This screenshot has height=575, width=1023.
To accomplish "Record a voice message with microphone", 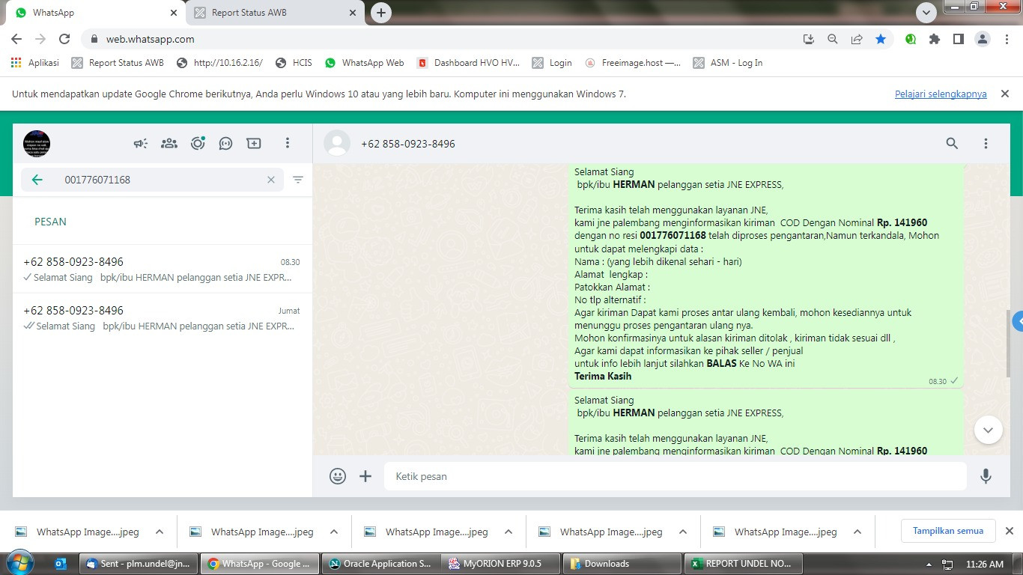I will 986,476.
